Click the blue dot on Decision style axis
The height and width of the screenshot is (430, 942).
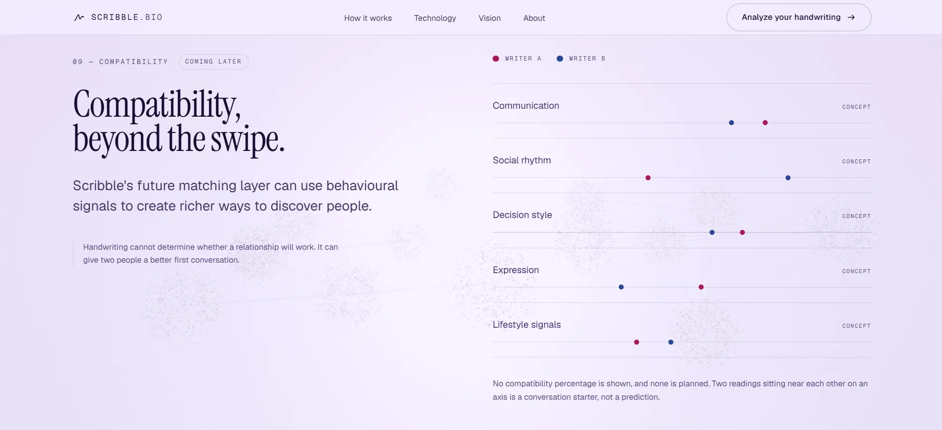pos(712,232)
